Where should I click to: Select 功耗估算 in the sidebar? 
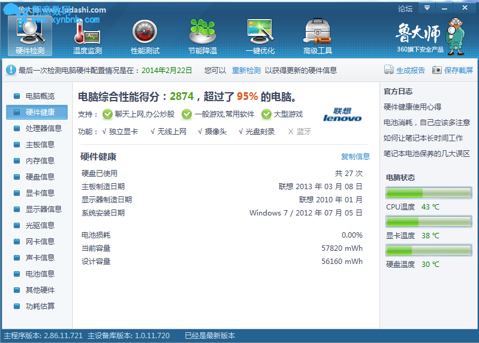(x=37, y=306)
